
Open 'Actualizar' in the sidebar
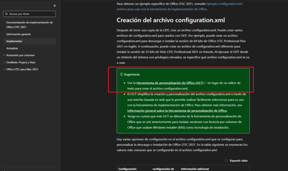[x=12, y=48]
